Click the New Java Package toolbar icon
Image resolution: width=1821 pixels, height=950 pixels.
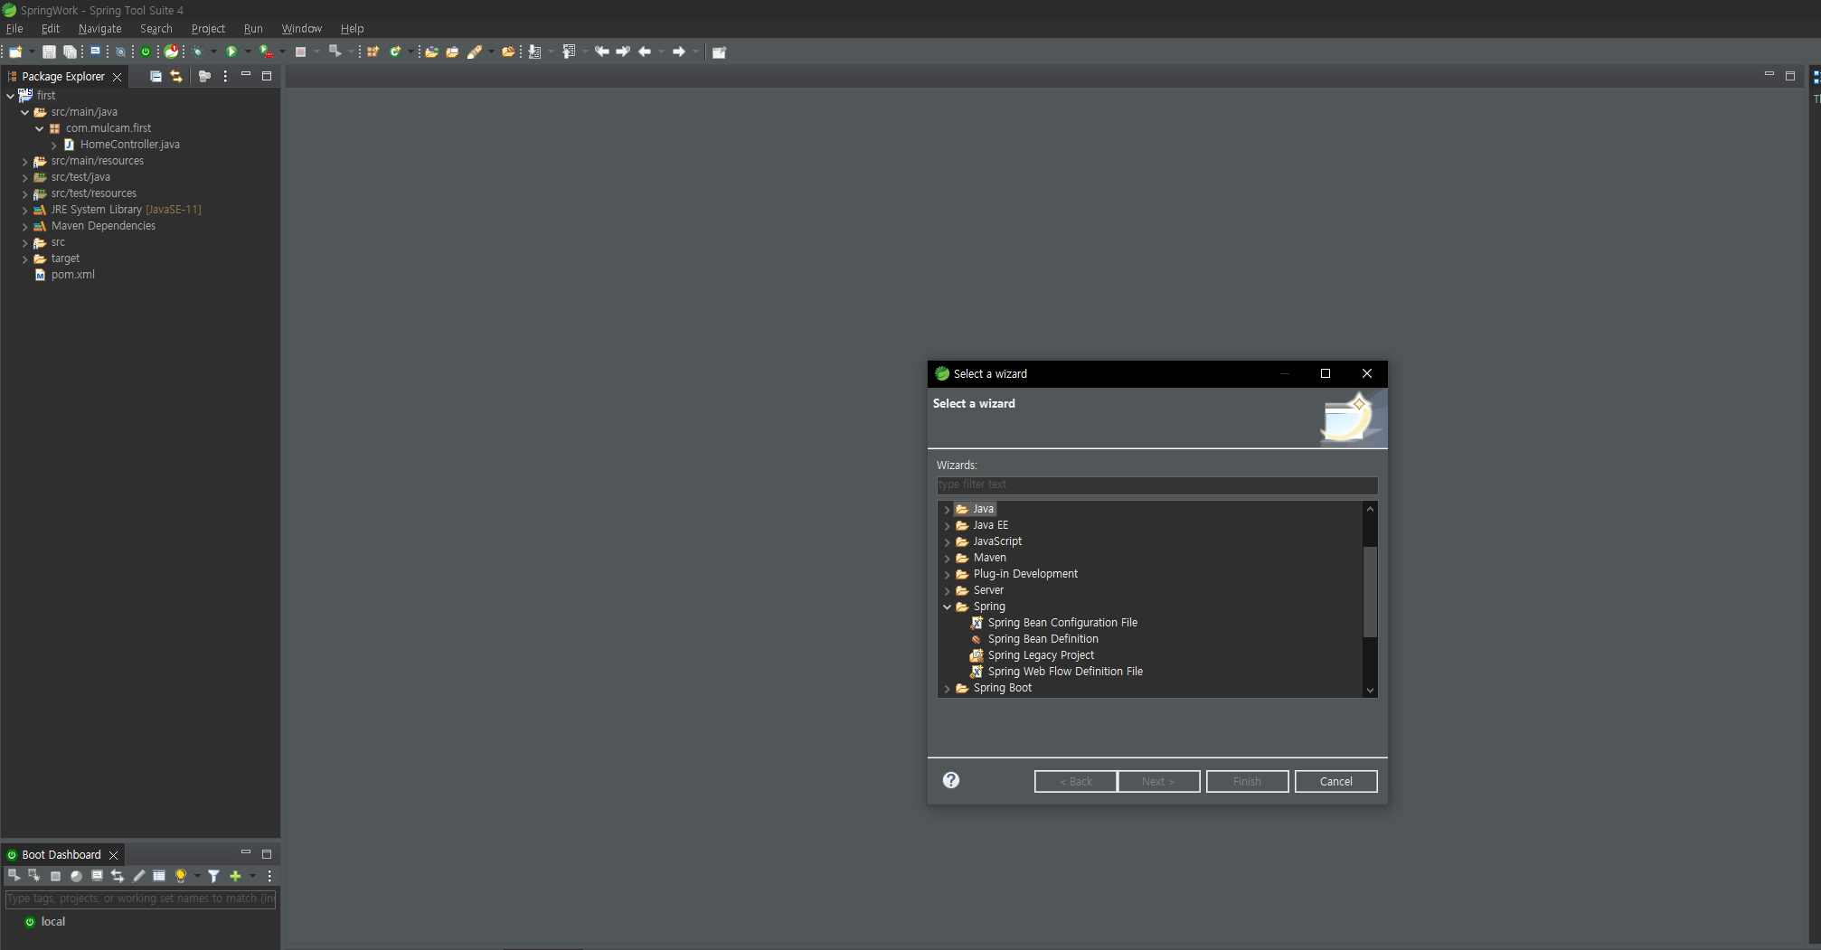pos(373,52)
